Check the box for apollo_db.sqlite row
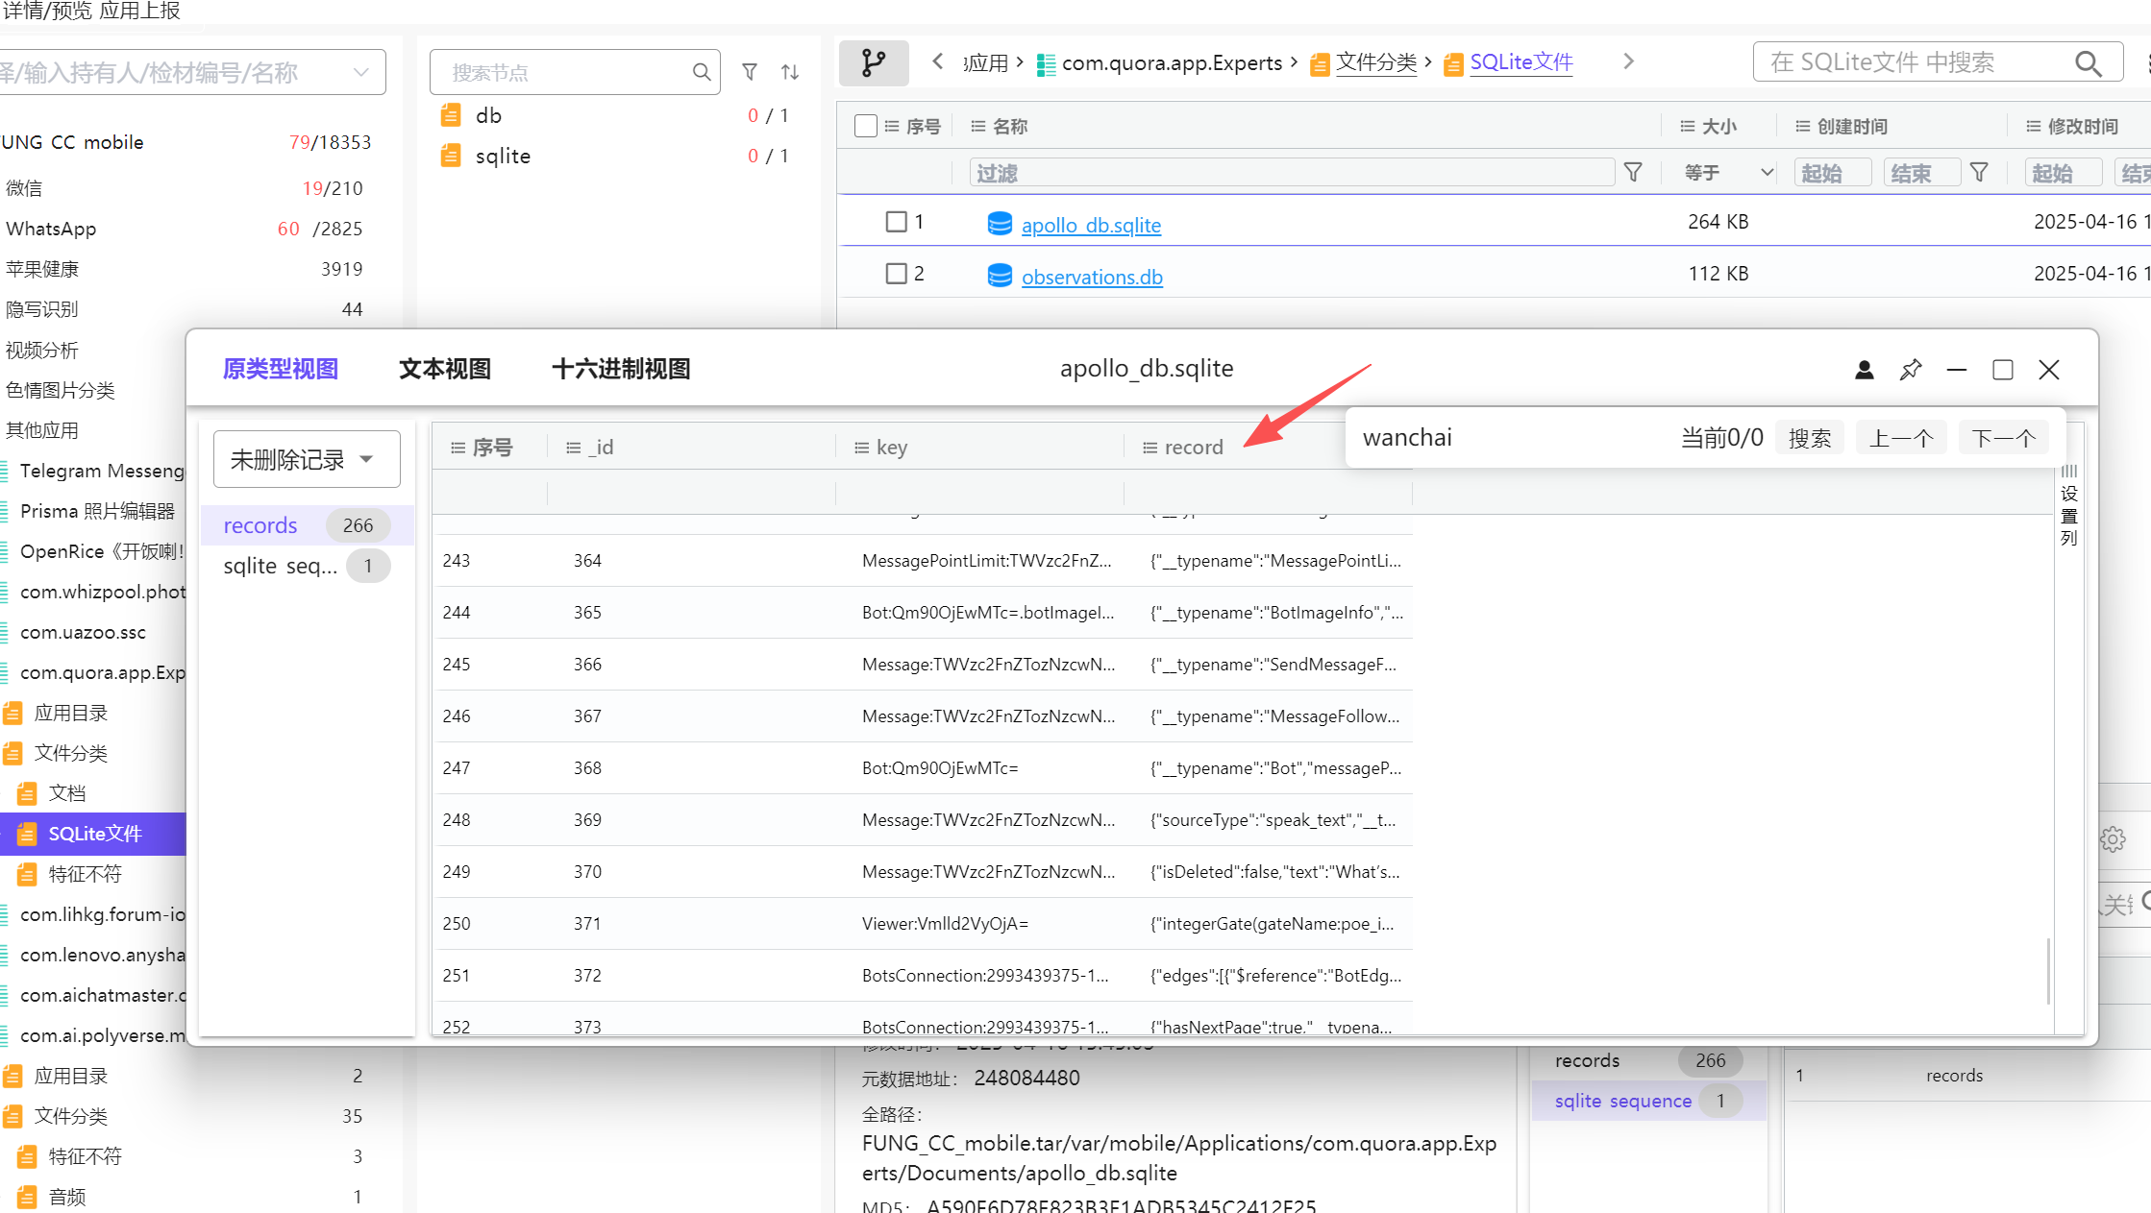Screen dimensions: 2151x1213 896,222
